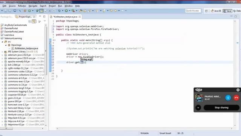Screen dimensions: 241x136
Task: Click the monitor-shaped toolbar icon
Action: [15, 11]
